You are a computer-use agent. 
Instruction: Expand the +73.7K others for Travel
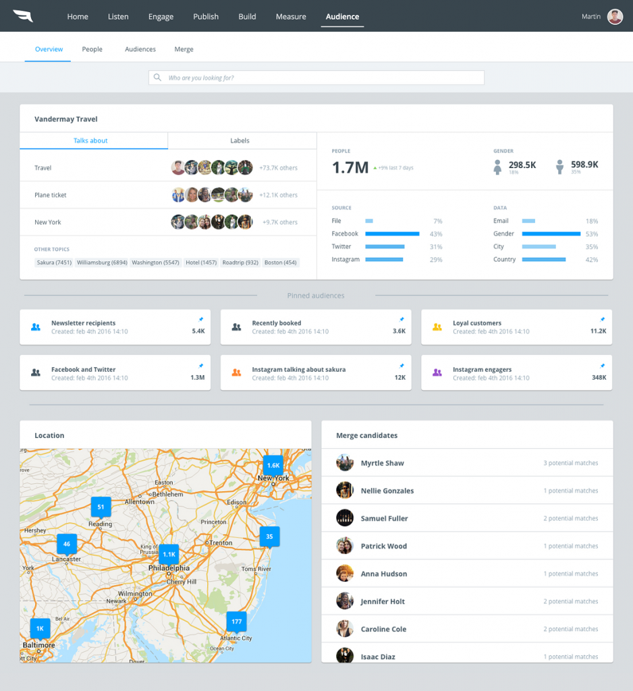click(279, 167)
